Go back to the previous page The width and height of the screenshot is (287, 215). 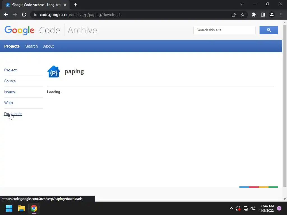(6, 15)
